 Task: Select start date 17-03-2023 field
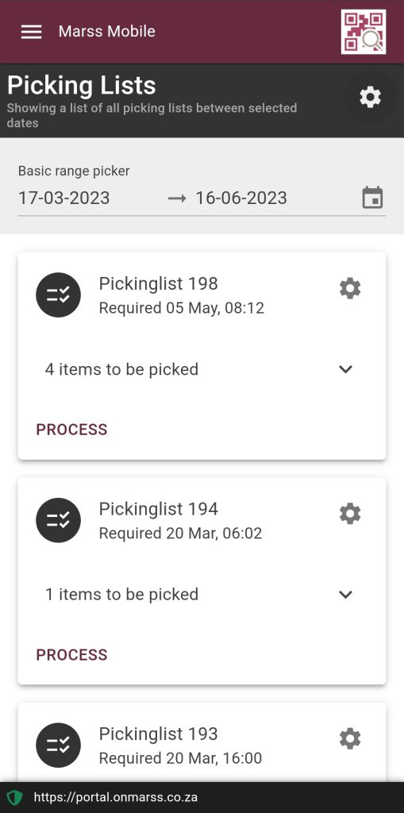pos(64,198)
